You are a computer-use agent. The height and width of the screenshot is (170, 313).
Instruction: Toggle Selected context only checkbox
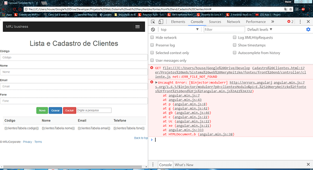pos(152,52)
